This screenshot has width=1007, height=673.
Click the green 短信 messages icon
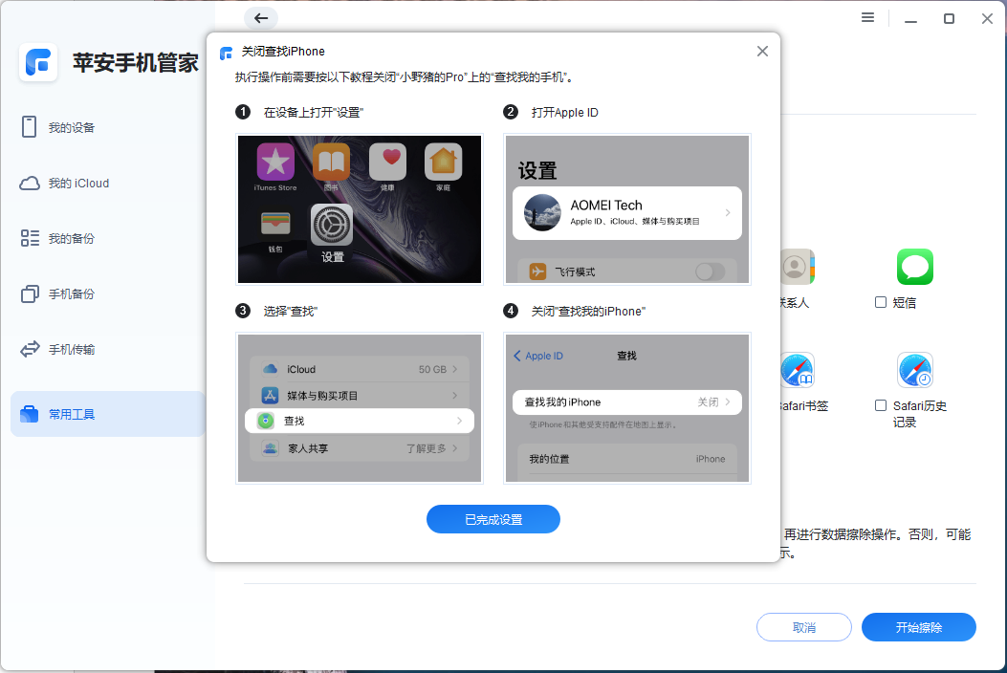click(x=914, y=266)
